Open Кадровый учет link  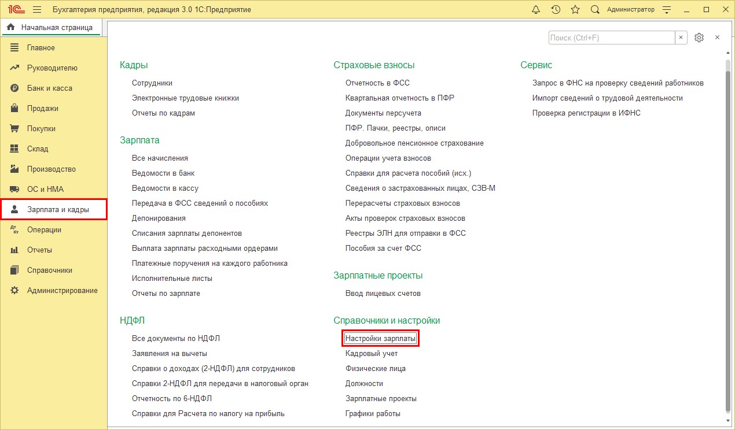(372, 354)
